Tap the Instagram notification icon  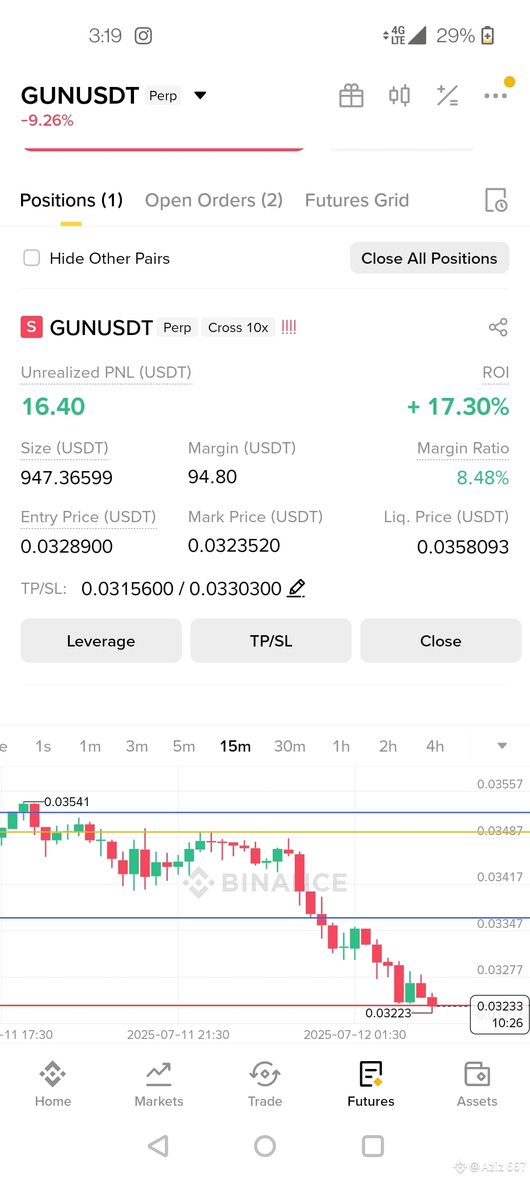tap(143, 35)
